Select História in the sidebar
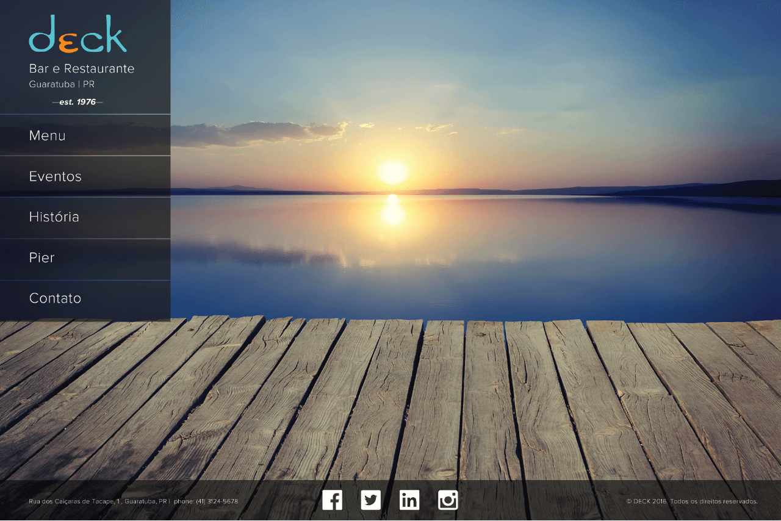781x521 pixels. (x=54, y=217)
